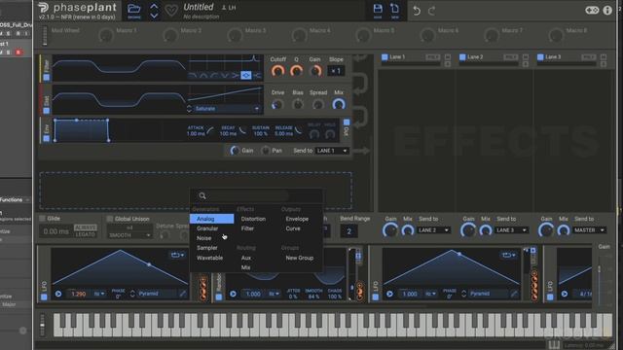623x350 pixels.
Task: Create a new preset with the New icon
Action: tap(394, 9)
